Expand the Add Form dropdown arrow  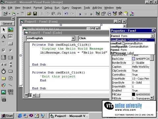18,14
